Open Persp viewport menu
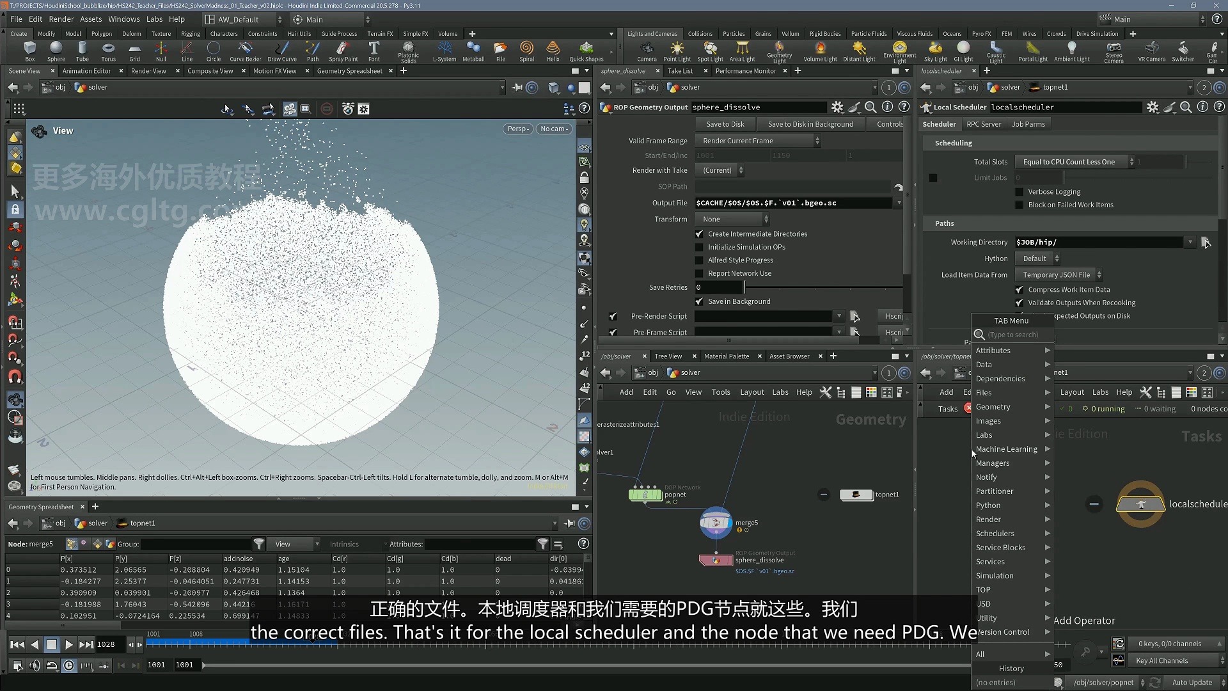 (x=518, y=129)
